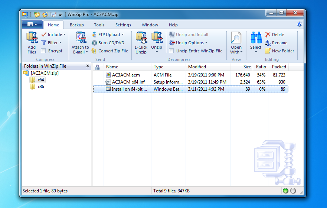Sort by the Name column header
Viewport: 327px width, 208px height.
(127, 67)
